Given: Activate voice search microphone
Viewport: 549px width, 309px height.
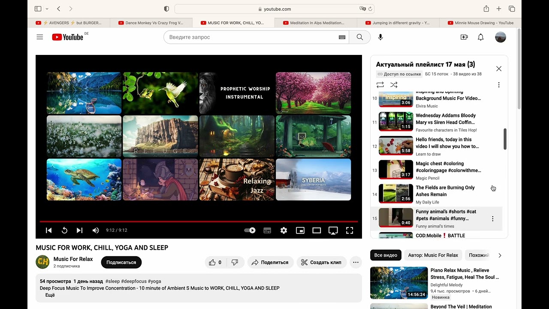Looking at the screenshot, I should (x=380, y=37).
